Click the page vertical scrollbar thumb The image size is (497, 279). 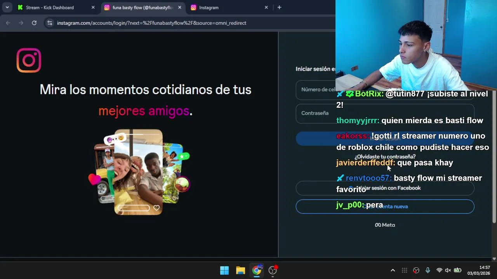494,157
